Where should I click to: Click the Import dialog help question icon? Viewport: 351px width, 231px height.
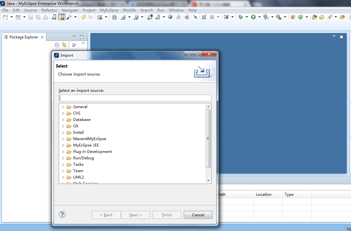[x=62, y=214]
